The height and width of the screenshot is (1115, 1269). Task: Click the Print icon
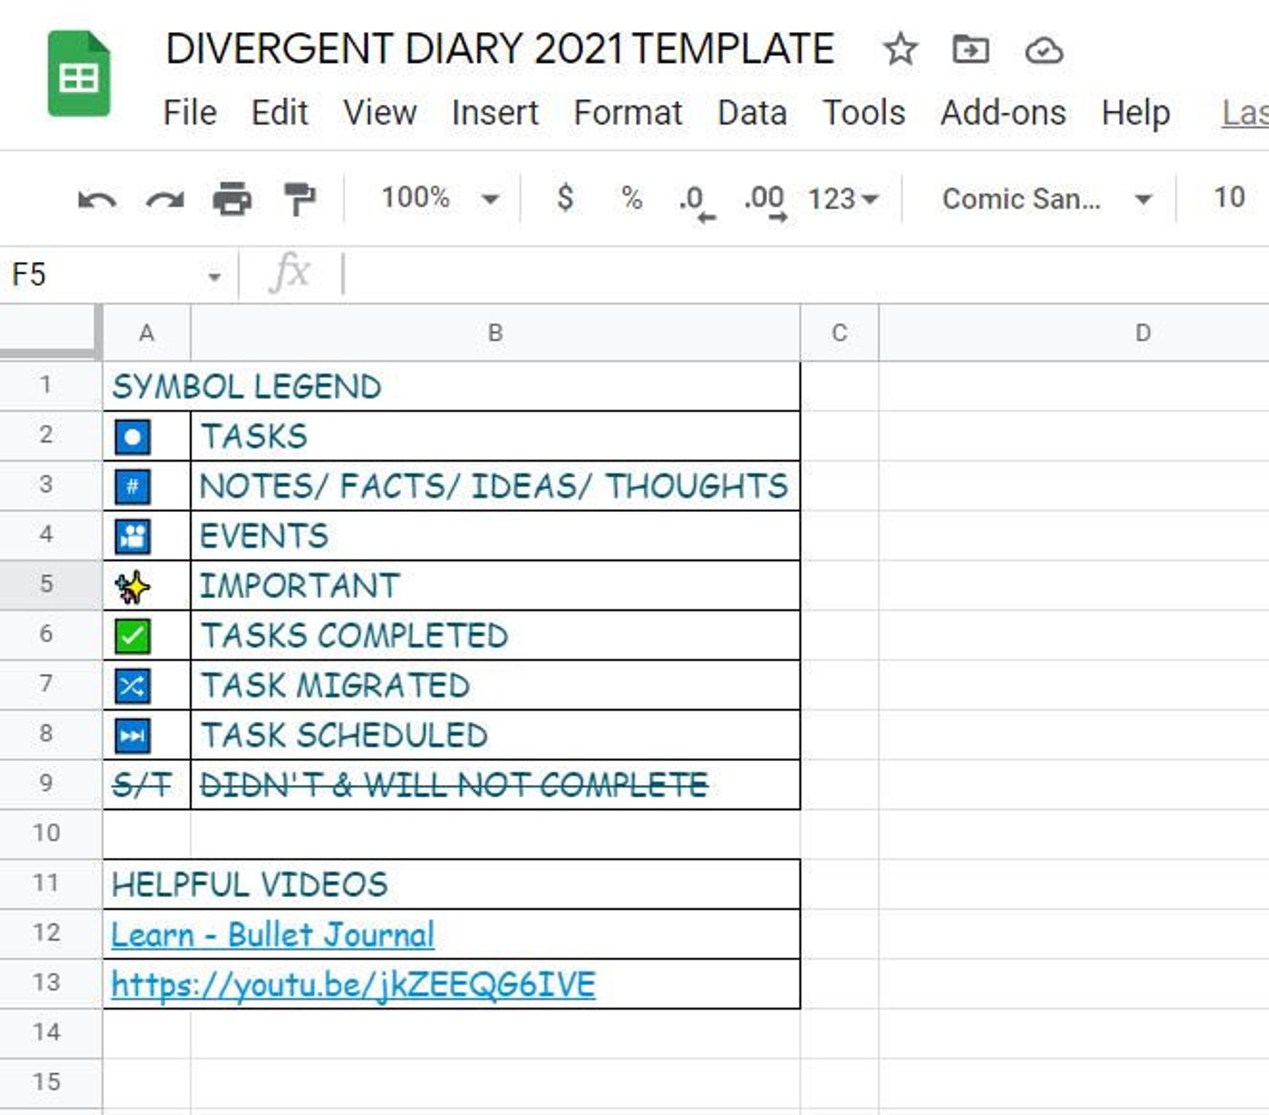click(232, 199)
